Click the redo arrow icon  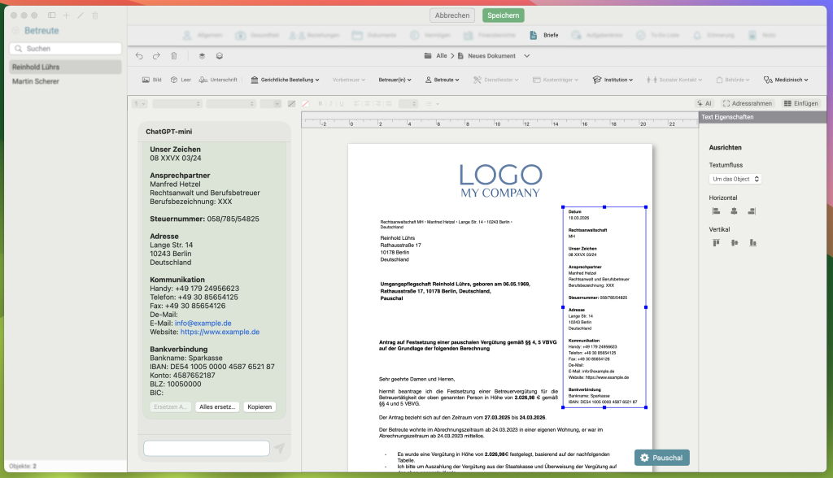[156, 56]
